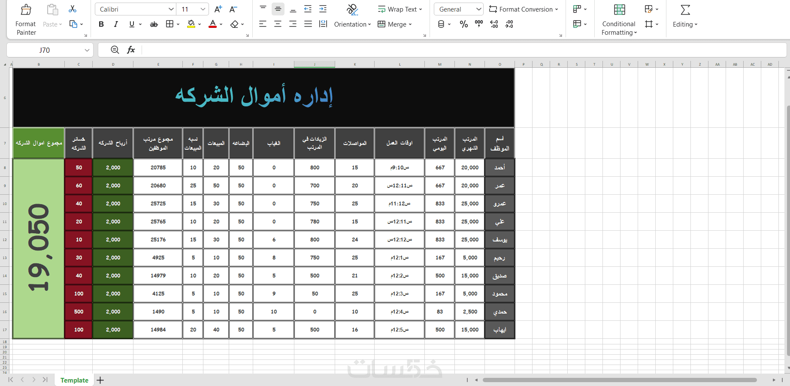Open the underline style dropdown arrow
The height and width of the screenshot is (386, 790).
point(140,24)
